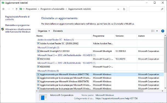Click the vertical scrollbar thumb
The height and width of the screenshot is (103, 167).
coord(165,55)
